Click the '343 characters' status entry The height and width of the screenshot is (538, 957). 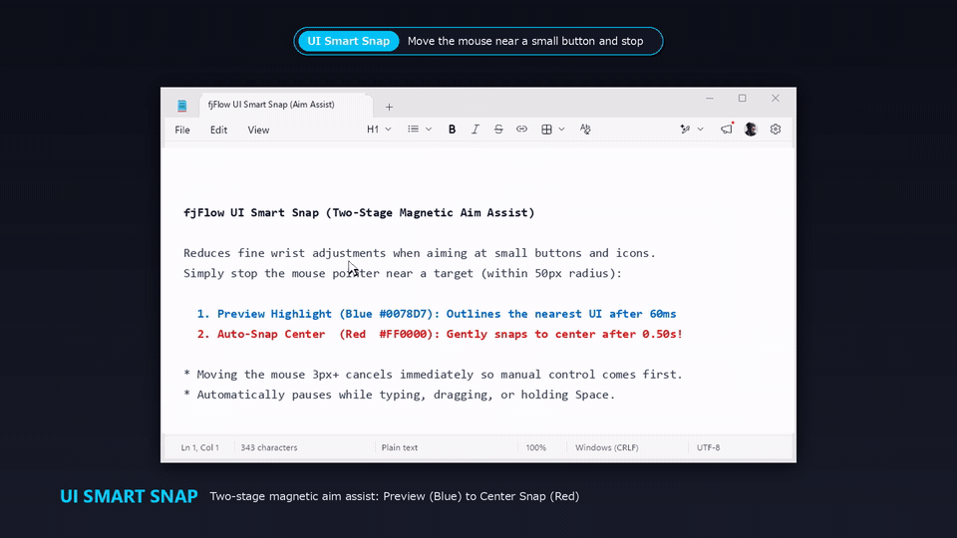pyautogui.click(x=269, y=447)
